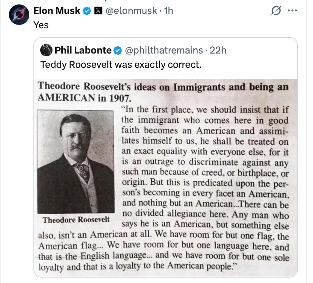
Task: Click the Elon Musk display name
Action: [x=57, y=11]
